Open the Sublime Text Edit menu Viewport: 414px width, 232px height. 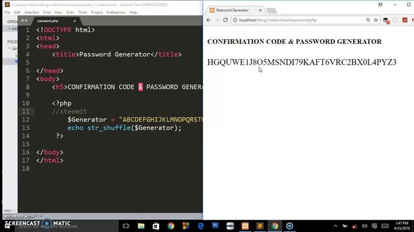(x=17, y=12)
